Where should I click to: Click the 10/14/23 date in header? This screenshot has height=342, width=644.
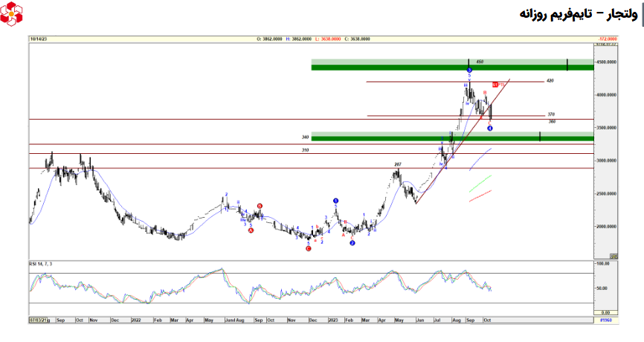(39, 39)
